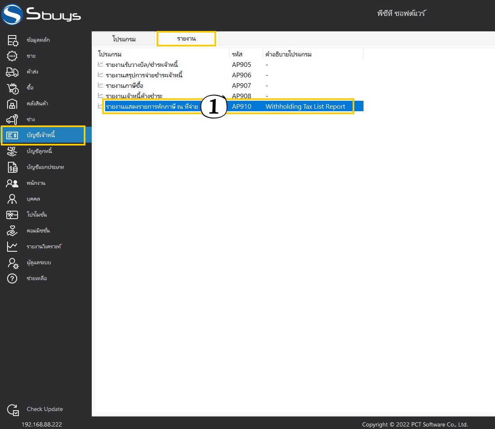This screenshot has width=495, height=429.
Task: Click the AP907 code cell
Action: pyautogui.click(x=242, y=85)
